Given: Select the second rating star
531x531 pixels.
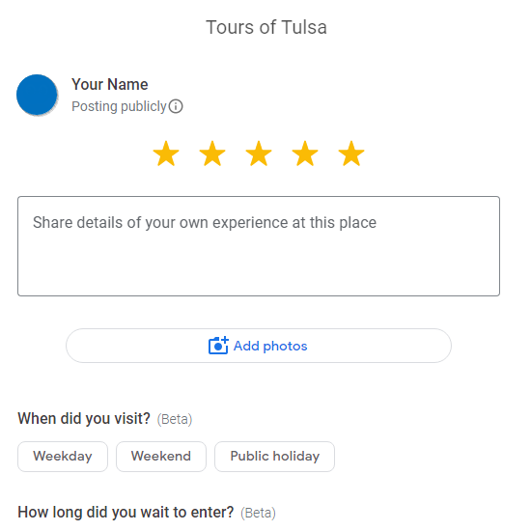Looking at the screenshot, I should click(212, 154).
